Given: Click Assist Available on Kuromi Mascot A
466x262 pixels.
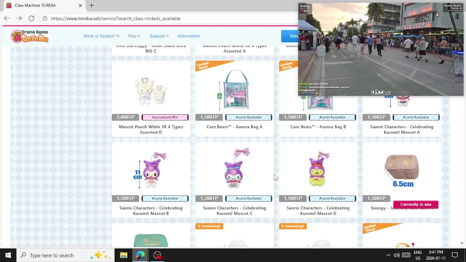Looking at the screenshot, I should (416, 117).
